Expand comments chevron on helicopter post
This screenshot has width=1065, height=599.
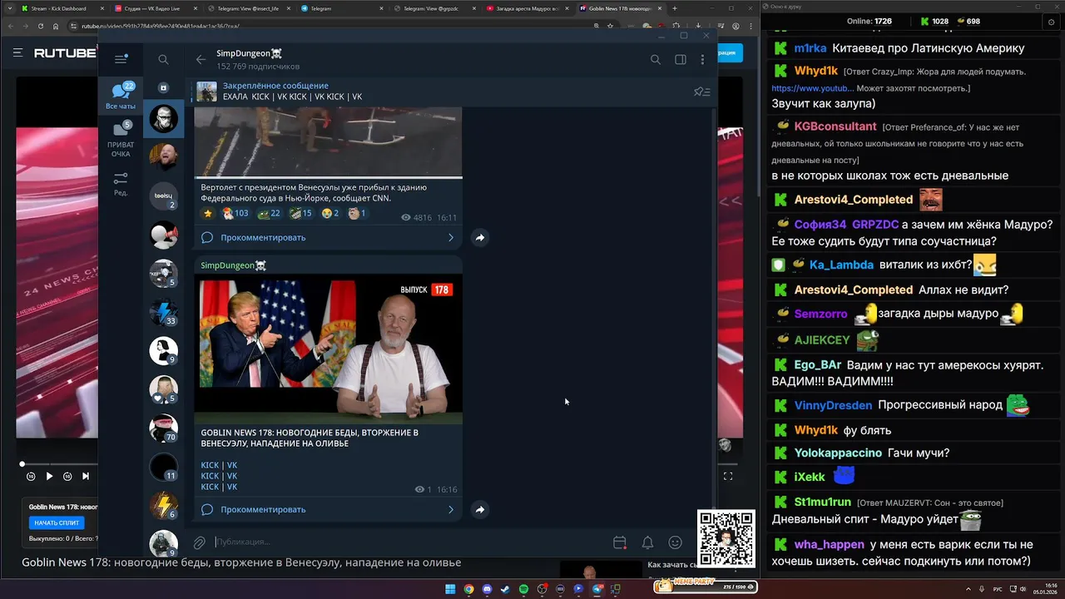click(x=451, y=237)
